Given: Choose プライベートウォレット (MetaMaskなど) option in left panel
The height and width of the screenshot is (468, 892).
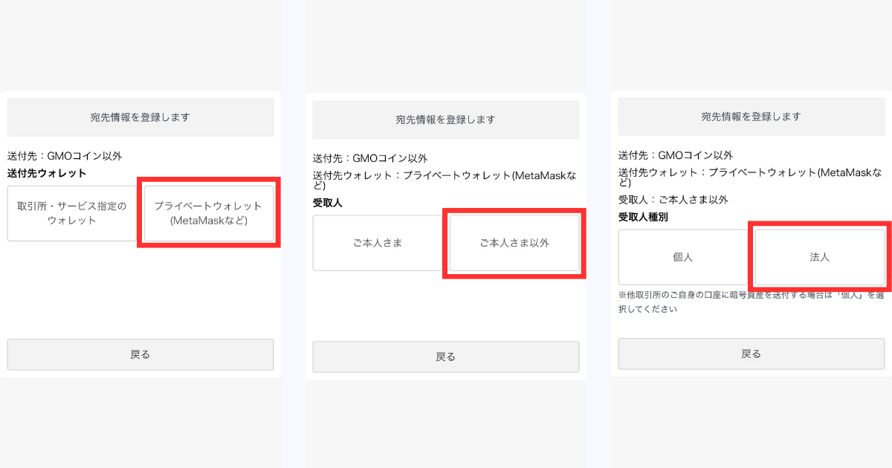Looking at the screenshot, I should click(208, 213).
